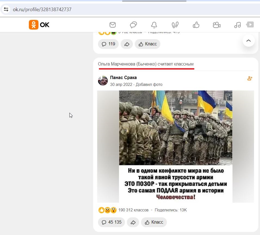Open Панас Срака author name link
The image size is (260, 235).
(x=123, y=77)
